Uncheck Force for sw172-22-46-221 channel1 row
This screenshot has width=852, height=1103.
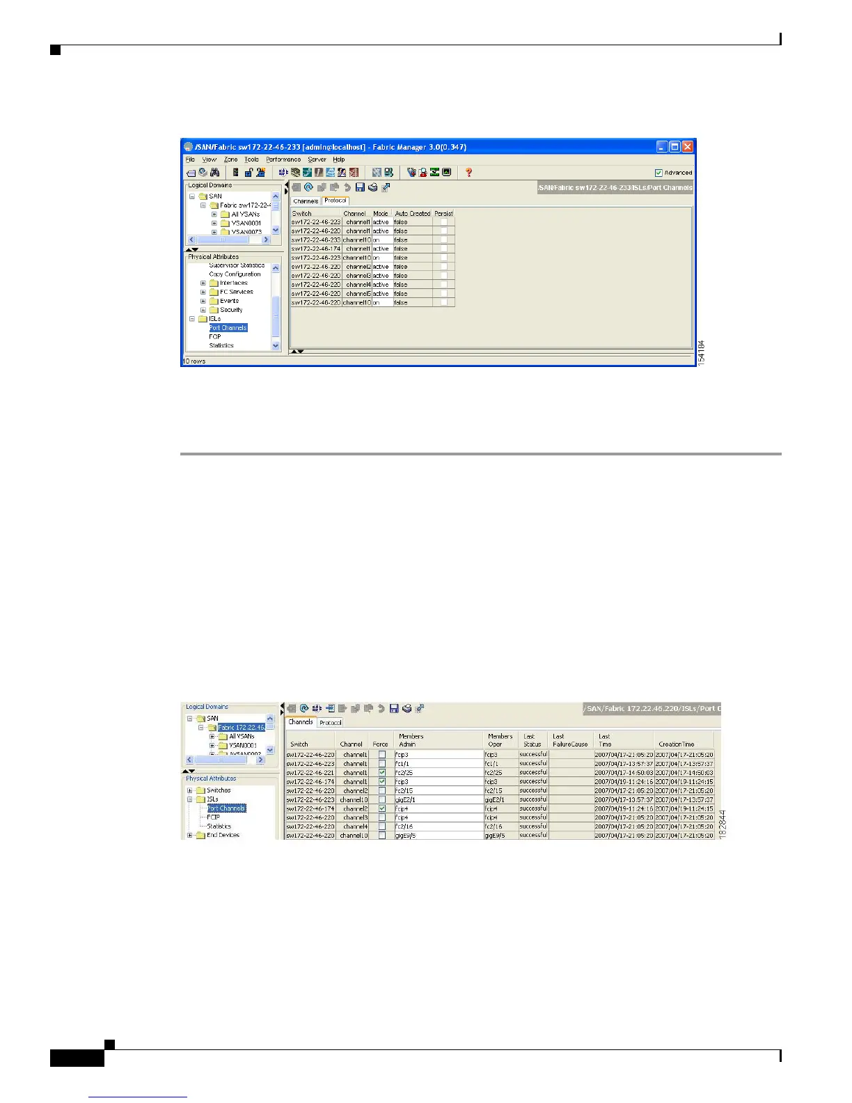coord(381,772)
